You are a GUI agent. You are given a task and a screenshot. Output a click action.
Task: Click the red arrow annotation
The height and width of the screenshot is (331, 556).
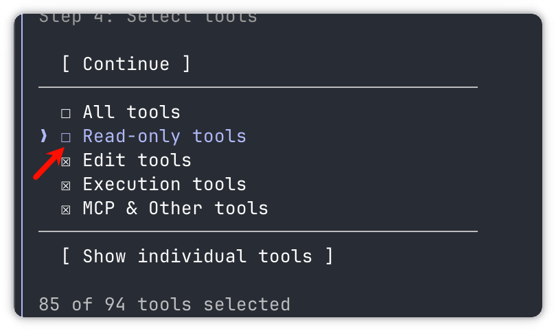tap(49, 163)
